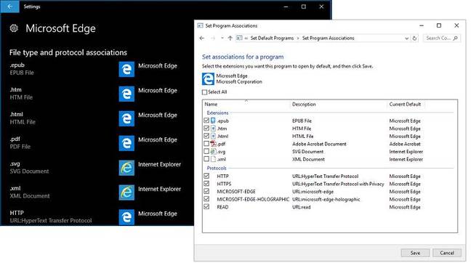Click Microsoft Edge app name for .epub

[158, 65]
